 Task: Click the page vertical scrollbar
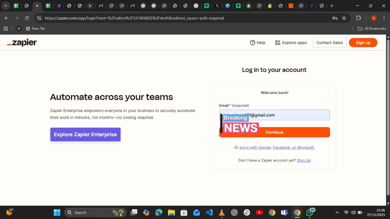(x=388, y=117)
